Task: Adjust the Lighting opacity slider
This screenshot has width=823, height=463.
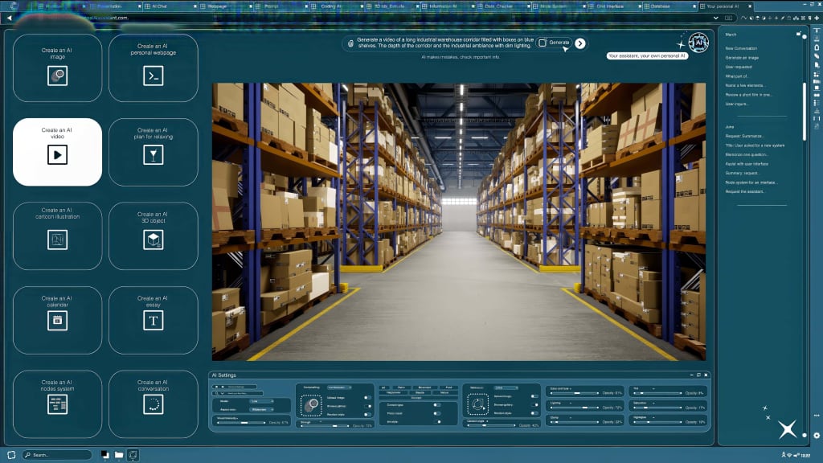Action: pos(574,408)
